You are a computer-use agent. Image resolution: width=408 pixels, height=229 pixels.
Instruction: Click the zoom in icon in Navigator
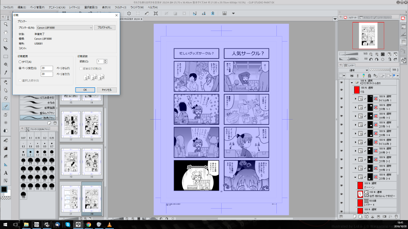(377, 54)
